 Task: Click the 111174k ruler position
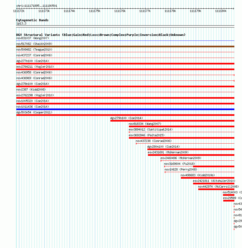(x=69, y=11)
